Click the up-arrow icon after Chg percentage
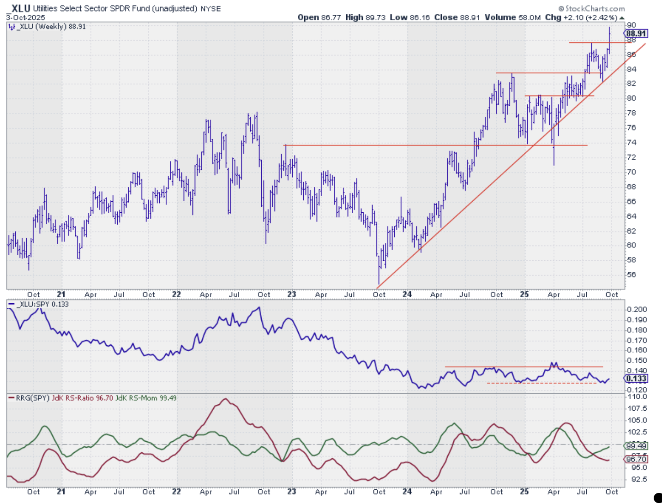The image size is (662, 504). coord(622,18)
